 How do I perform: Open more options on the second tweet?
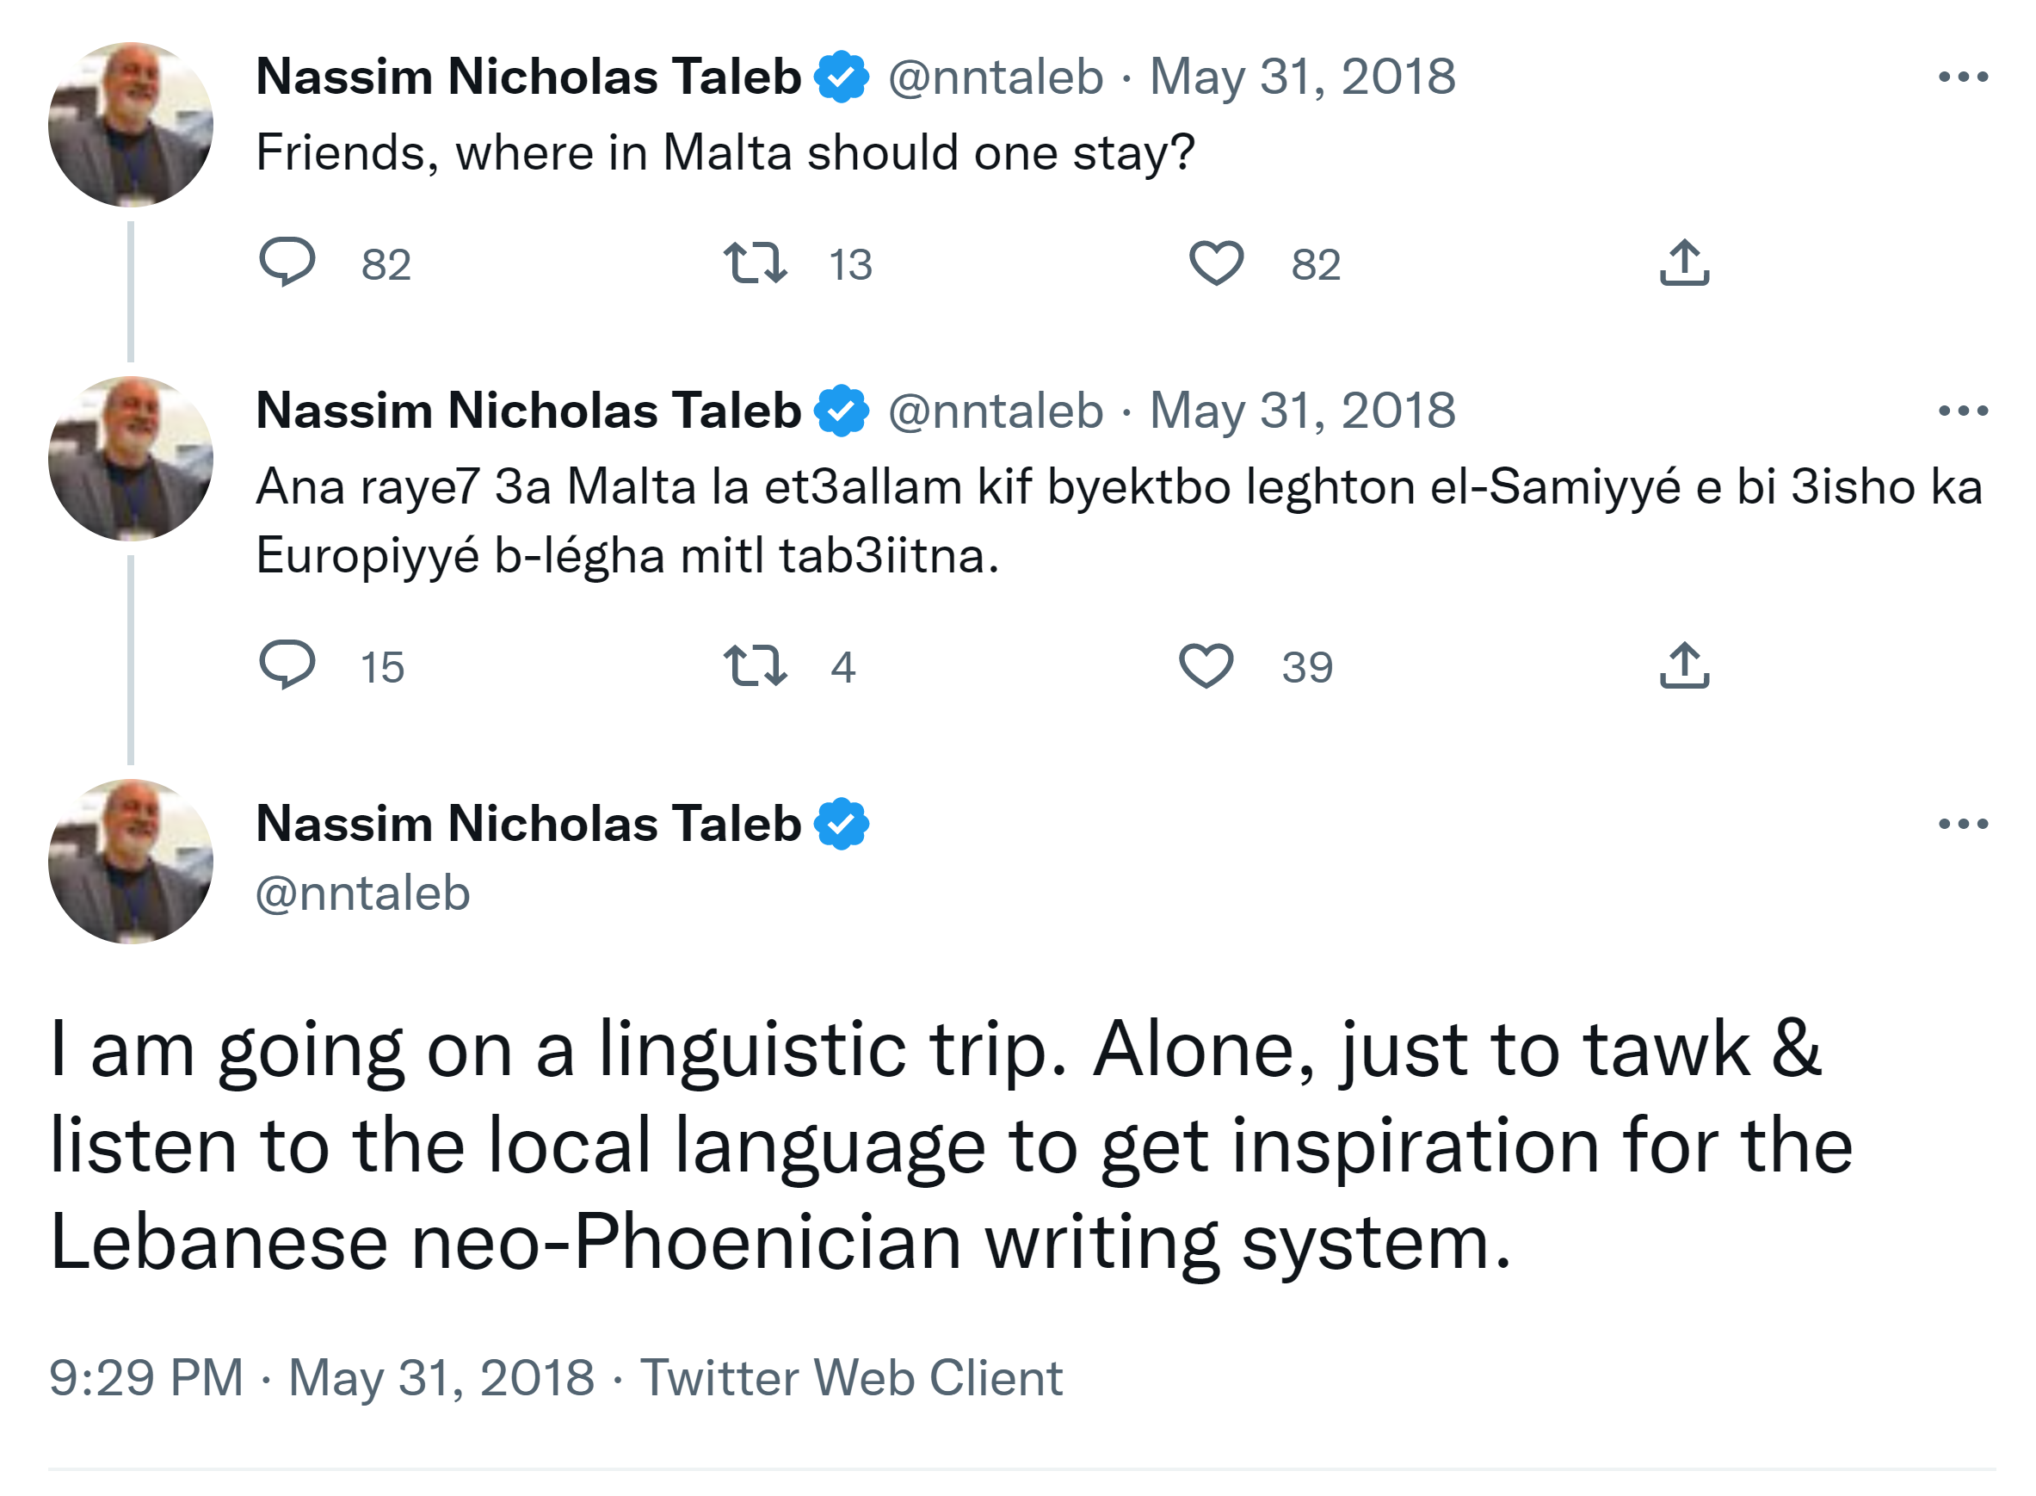(1962, 411)
